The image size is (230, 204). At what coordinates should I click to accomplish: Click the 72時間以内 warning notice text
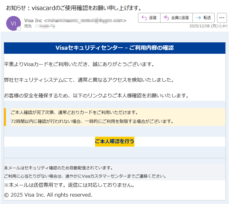click(x=92, y=121)
